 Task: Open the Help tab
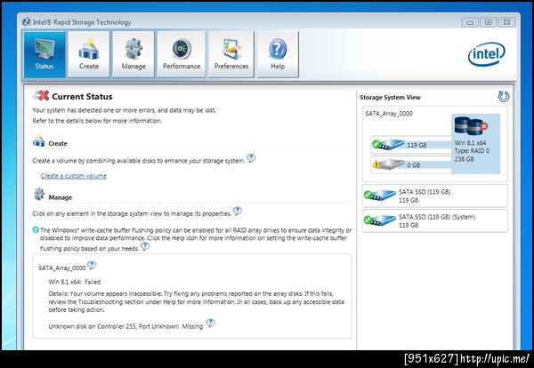(278, 54)
